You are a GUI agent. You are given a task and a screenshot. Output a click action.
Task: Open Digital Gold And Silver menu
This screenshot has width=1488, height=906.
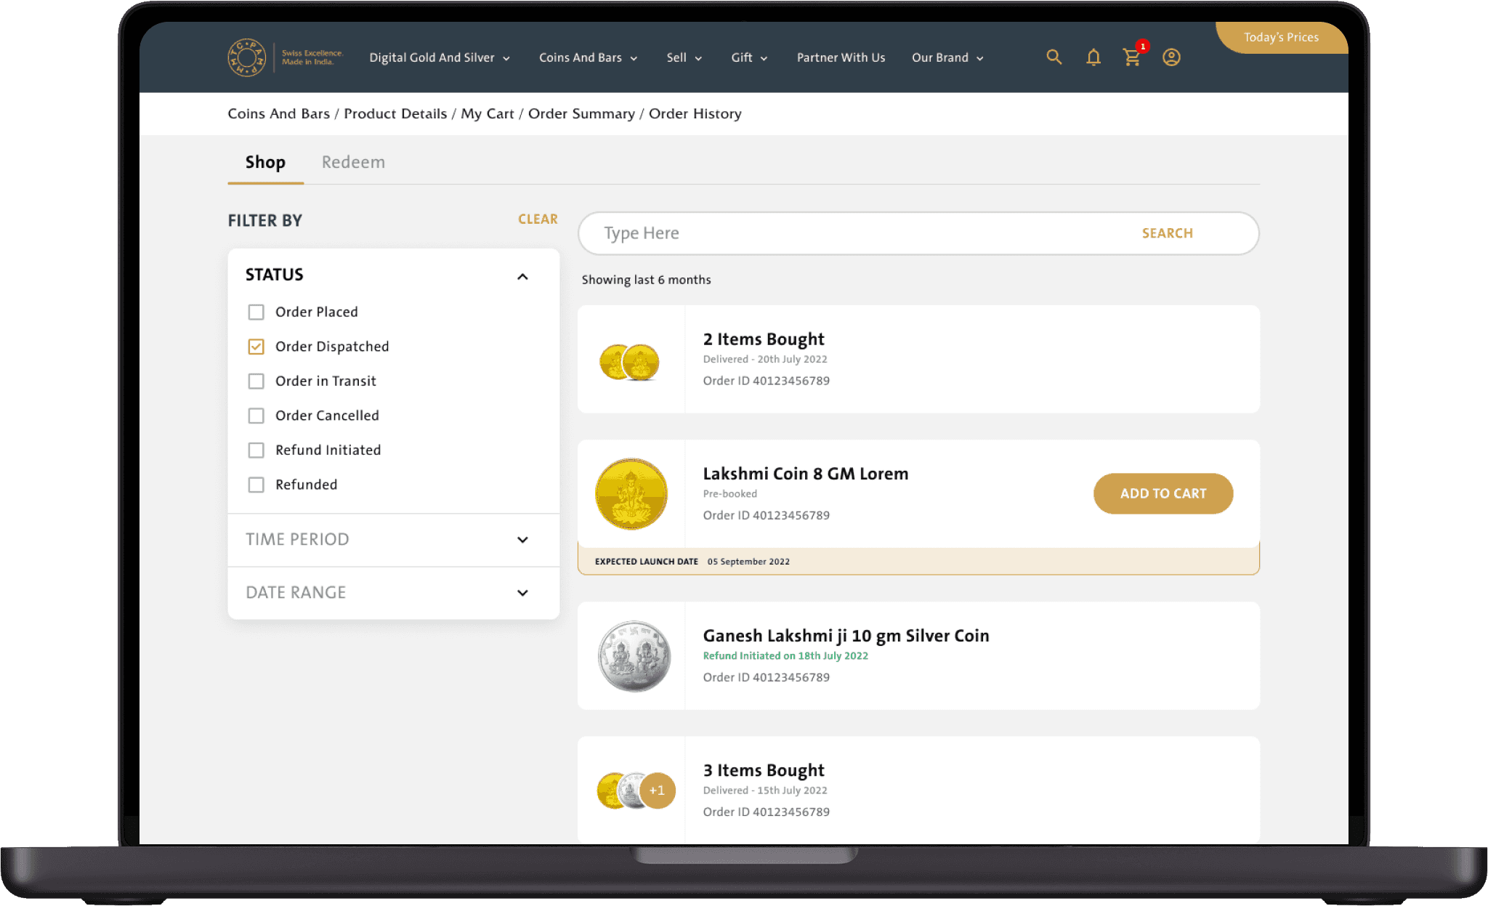439,57
